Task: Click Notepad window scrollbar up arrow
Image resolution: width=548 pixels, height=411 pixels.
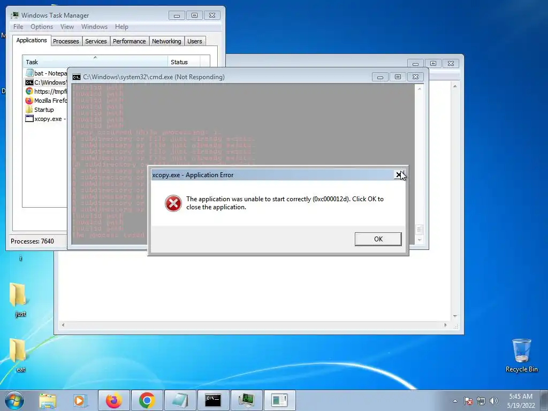Action: [x=455, y=86]
